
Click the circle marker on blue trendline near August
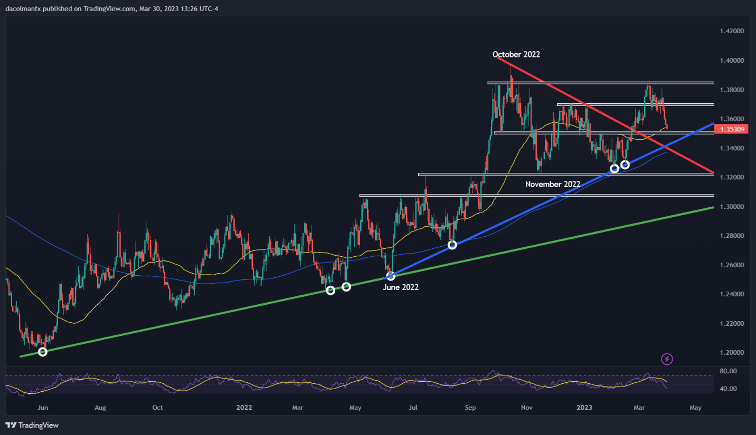click(452, 245)
